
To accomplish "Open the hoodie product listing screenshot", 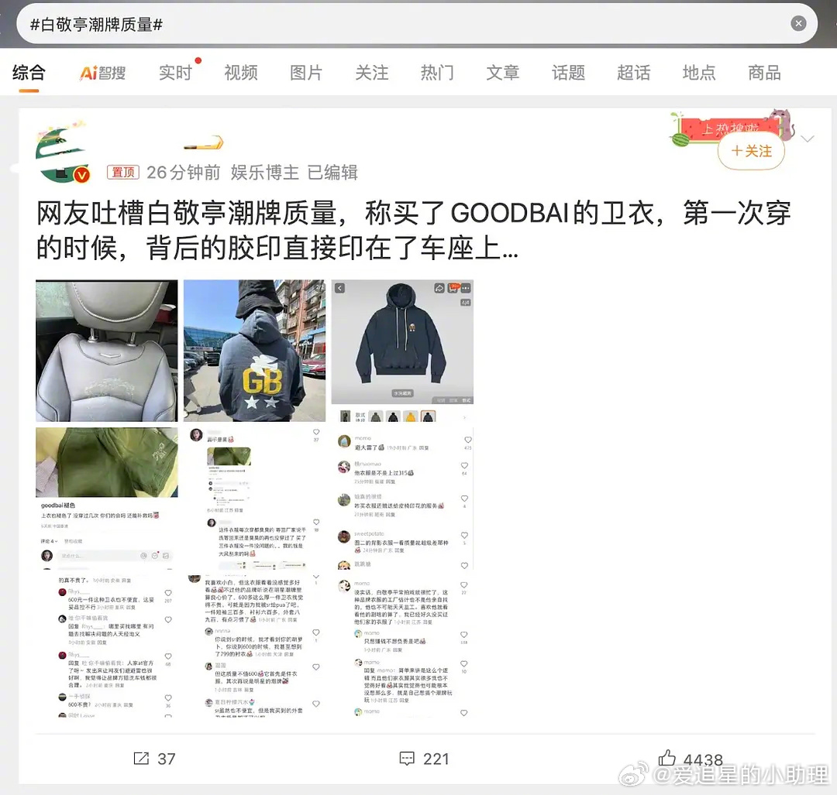I will 402,351.
